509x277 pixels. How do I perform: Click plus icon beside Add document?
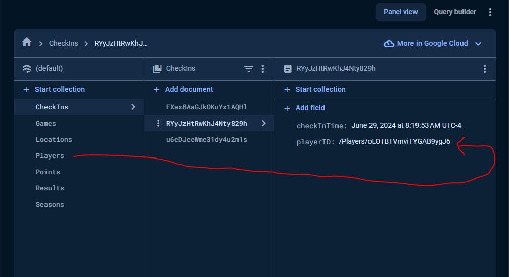point(157,90)
